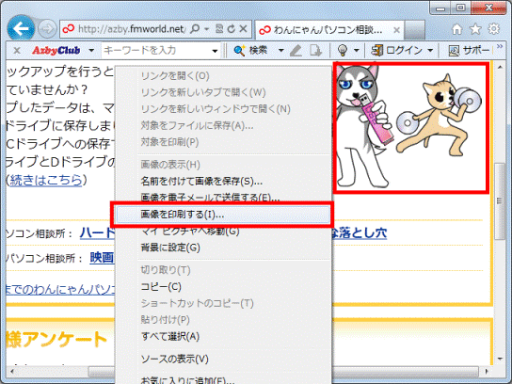The width and height of the screenshot is (512, 384).
Task: Focus the キーワードを入力 search field
Action: point(156,51)
